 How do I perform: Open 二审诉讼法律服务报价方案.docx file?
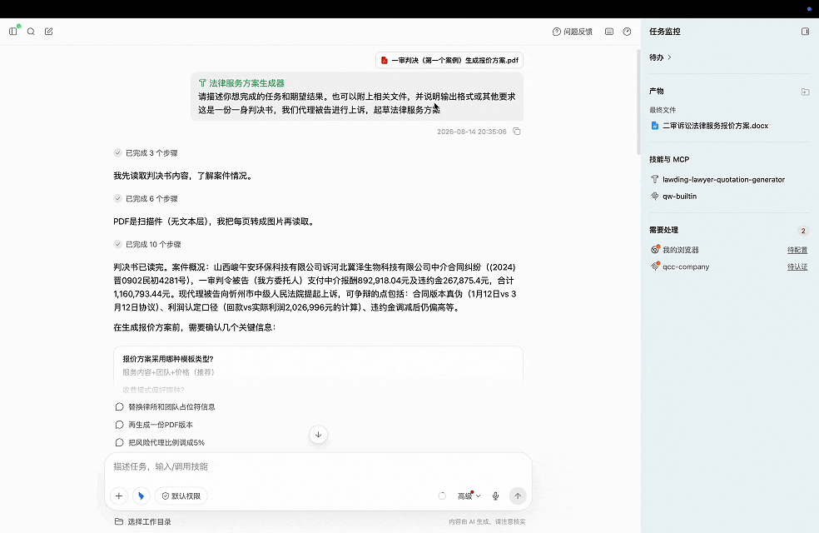(x=710, y=126)
